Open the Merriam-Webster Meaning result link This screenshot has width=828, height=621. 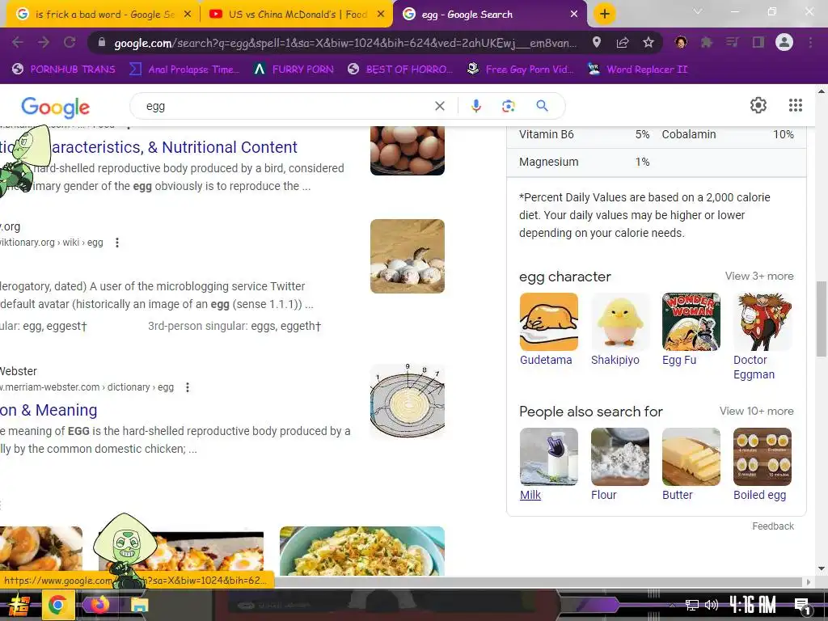[49, 410]
